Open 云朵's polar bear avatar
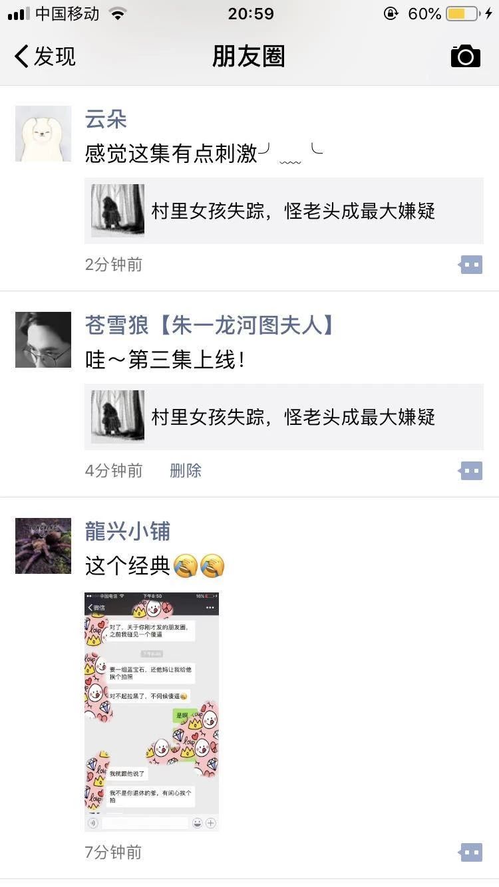The image size is (499, 887). (43, 134)
